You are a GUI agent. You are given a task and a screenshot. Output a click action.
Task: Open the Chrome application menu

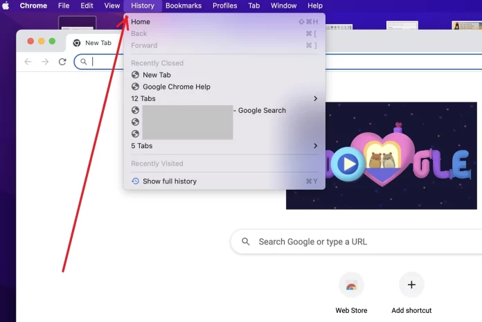pyautogui.click(x=33, y=6)
